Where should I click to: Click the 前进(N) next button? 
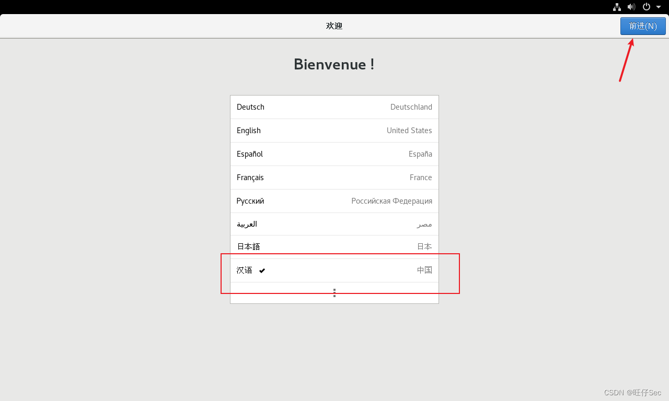pyautogui.click(x=643, y=26)
